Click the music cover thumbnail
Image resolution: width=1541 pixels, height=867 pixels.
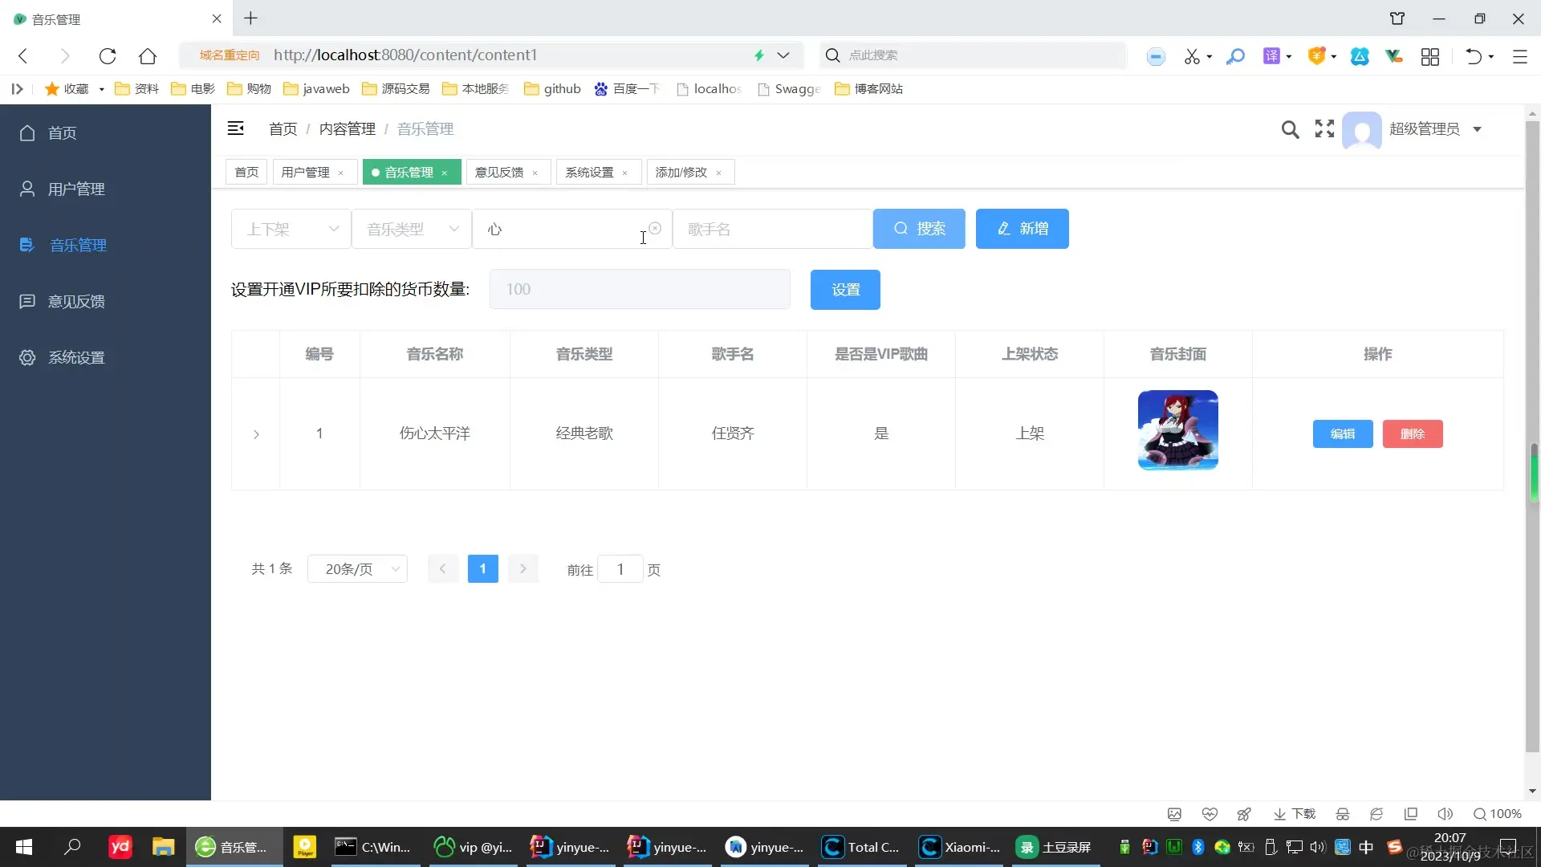(1177, 430)
